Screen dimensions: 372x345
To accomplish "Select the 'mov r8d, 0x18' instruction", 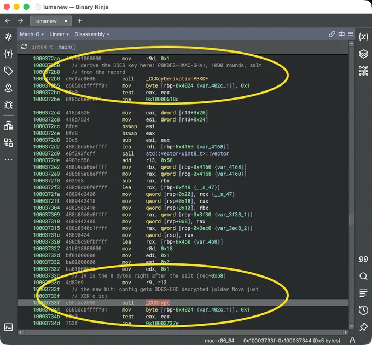I will [147, 249].
